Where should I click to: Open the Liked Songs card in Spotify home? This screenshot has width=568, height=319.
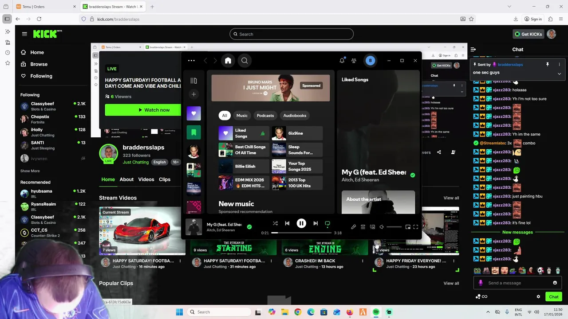(244, 133)
